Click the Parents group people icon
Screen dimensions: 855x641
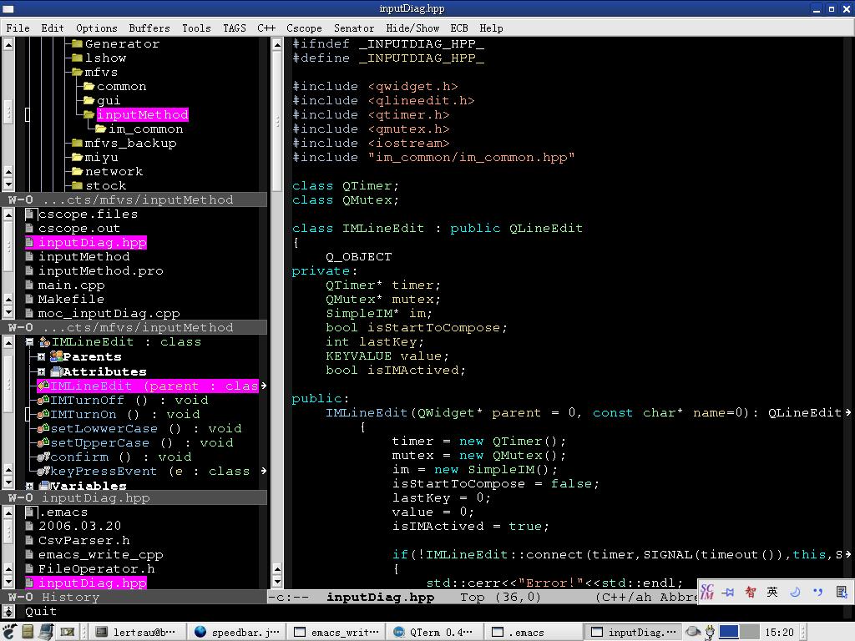coord(56,356)
